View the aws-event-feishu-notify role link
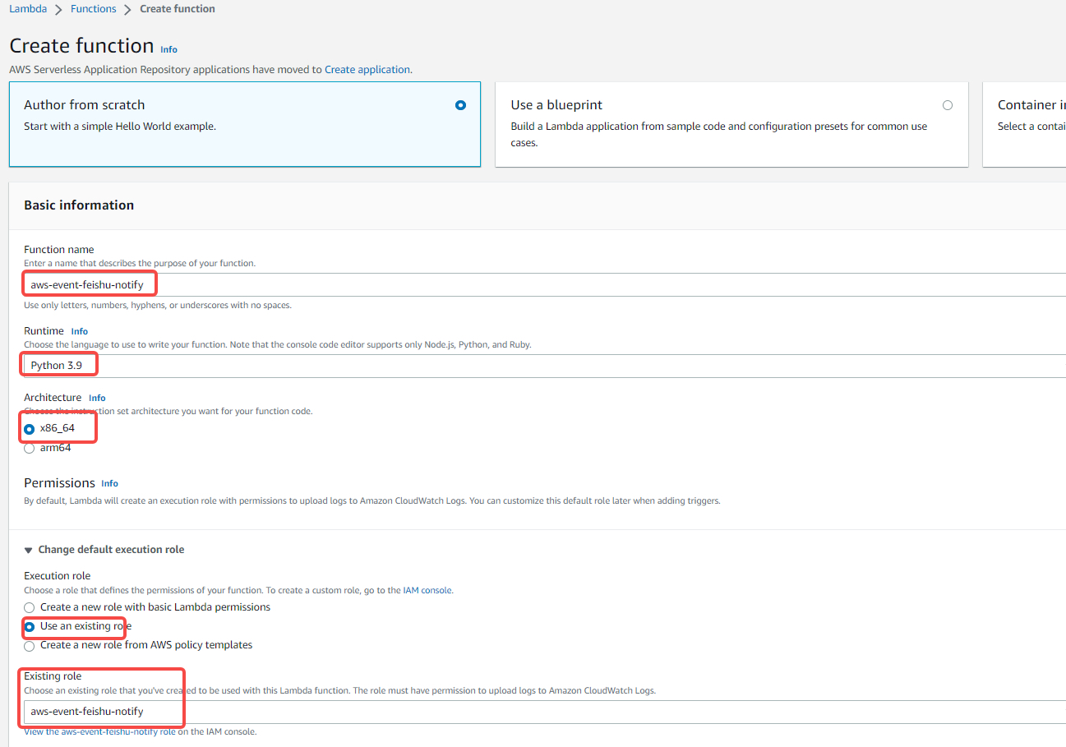Screen dimensions: 1066x747 [x=99, y=731]
